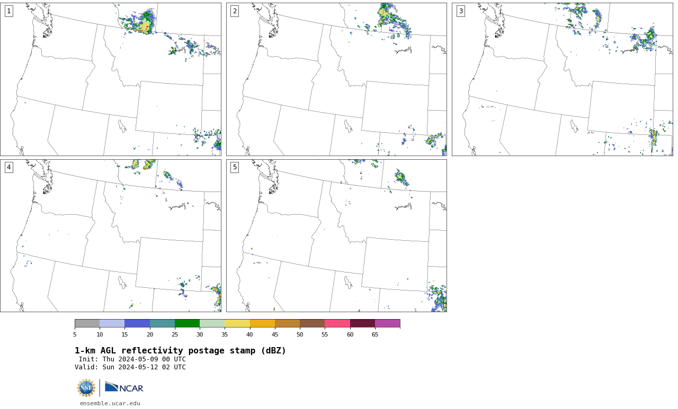Screen dimensions: 678x409
Task: Click the brown 50-55 dBZ swatch
Action: [313, 323]
